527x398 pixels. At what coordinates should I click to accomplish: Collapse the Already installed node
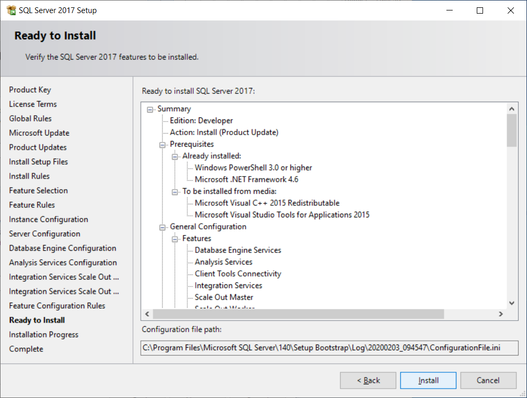pos(175,157)
